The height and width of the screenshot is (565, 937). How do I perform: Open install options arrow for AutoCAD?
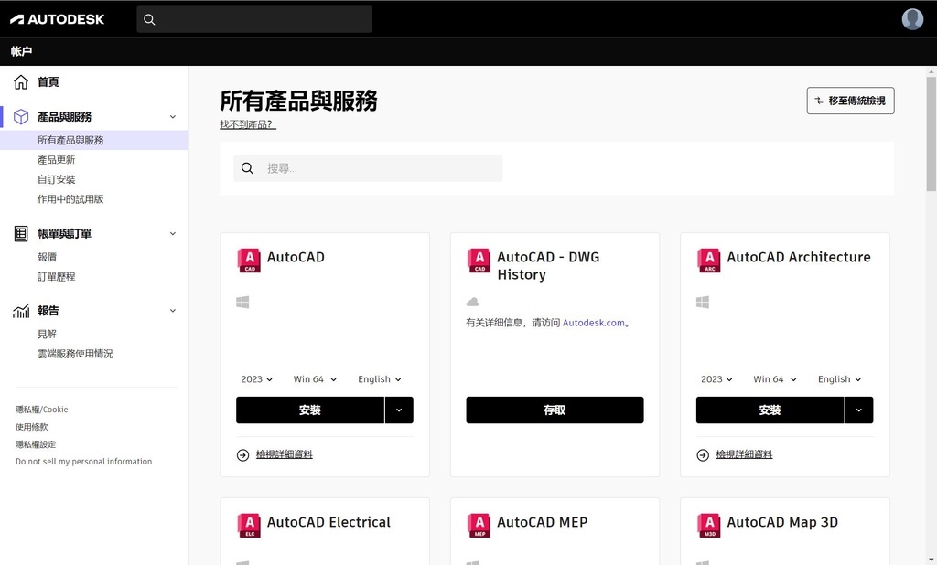pyautogui.click(x=399, y=410)
